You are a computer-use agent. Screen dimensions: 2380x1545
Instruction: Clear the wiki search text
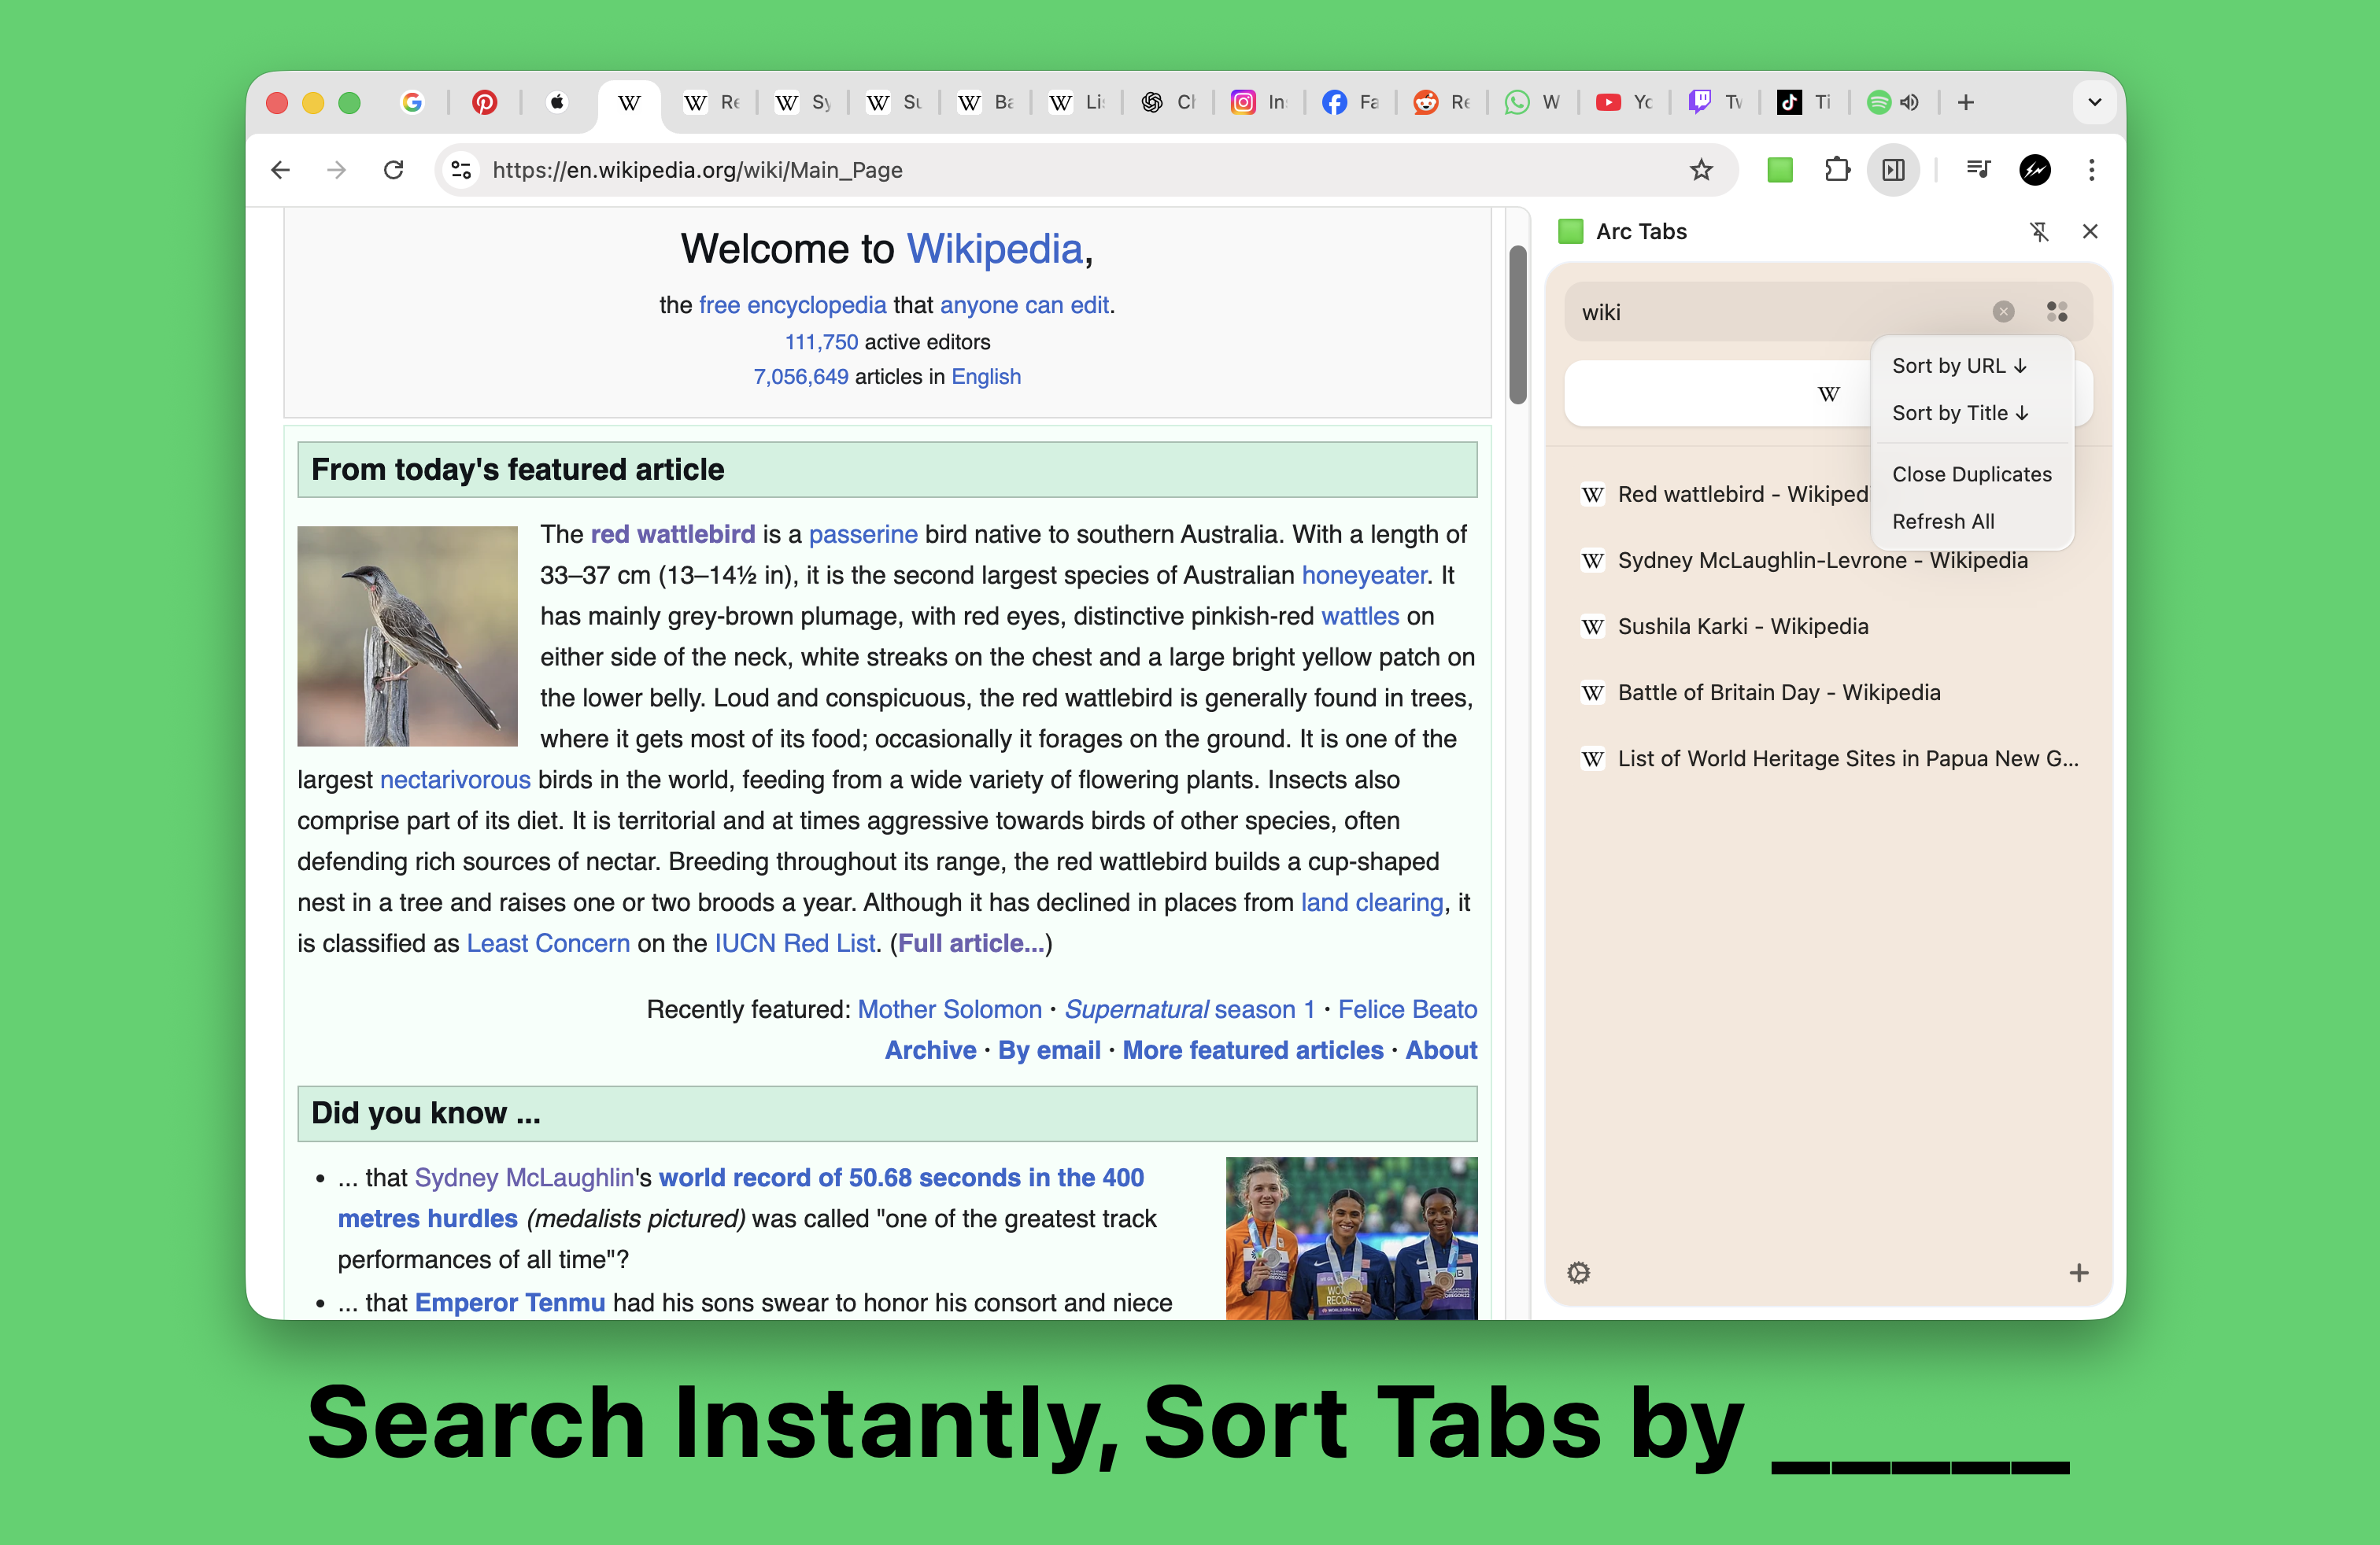pos(2003,312)
